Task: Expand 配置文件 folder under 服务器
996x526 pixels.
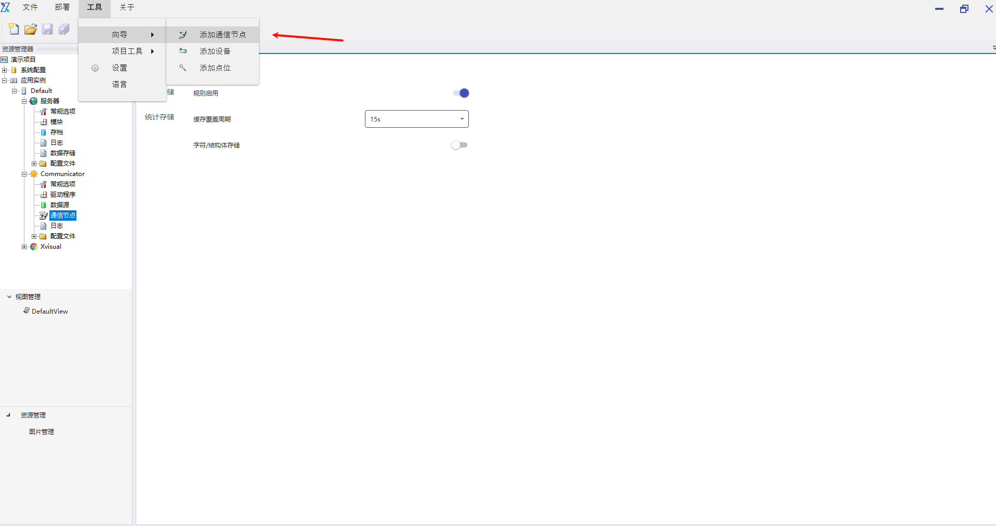Action: 34,164
